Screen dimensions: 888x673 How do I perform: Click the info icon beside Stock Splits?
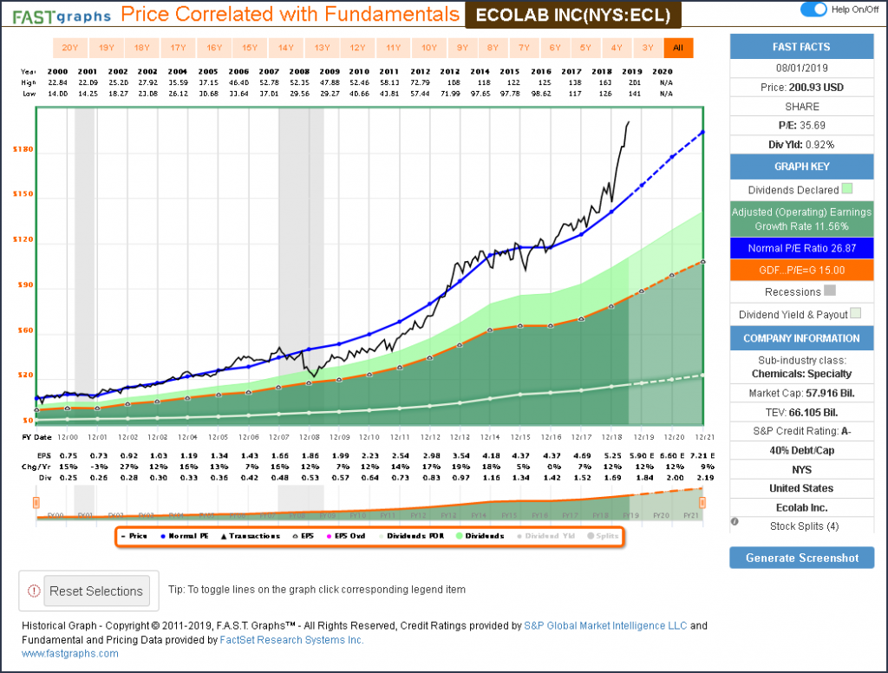pos(735,522)
